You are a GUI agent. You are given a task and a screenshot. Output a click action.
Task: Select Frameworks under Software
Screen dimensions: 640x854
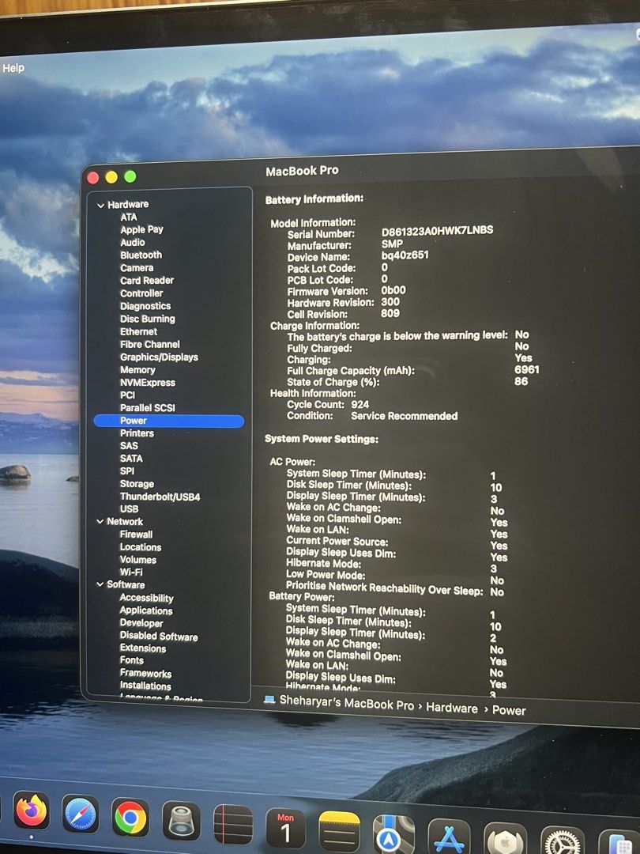point(145,673)
